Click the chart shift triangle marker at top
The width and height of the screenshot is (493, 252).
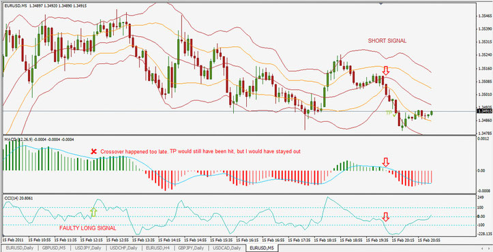(x=380, y=4)
